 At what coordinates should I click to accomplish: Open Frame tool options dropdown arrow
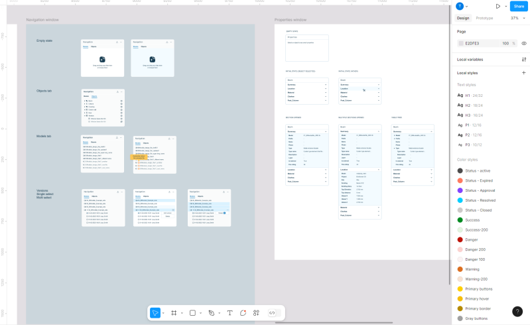182,313
